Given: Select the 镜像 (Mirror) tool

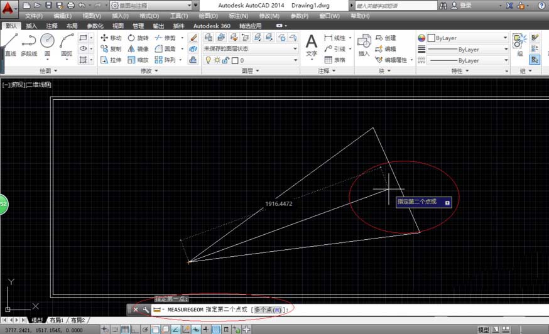Looking at the screenshot, I should coord(138,49).
